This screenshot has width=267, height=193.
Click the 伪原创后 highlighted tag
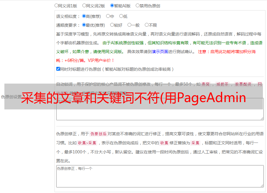[x=98, y=134]
